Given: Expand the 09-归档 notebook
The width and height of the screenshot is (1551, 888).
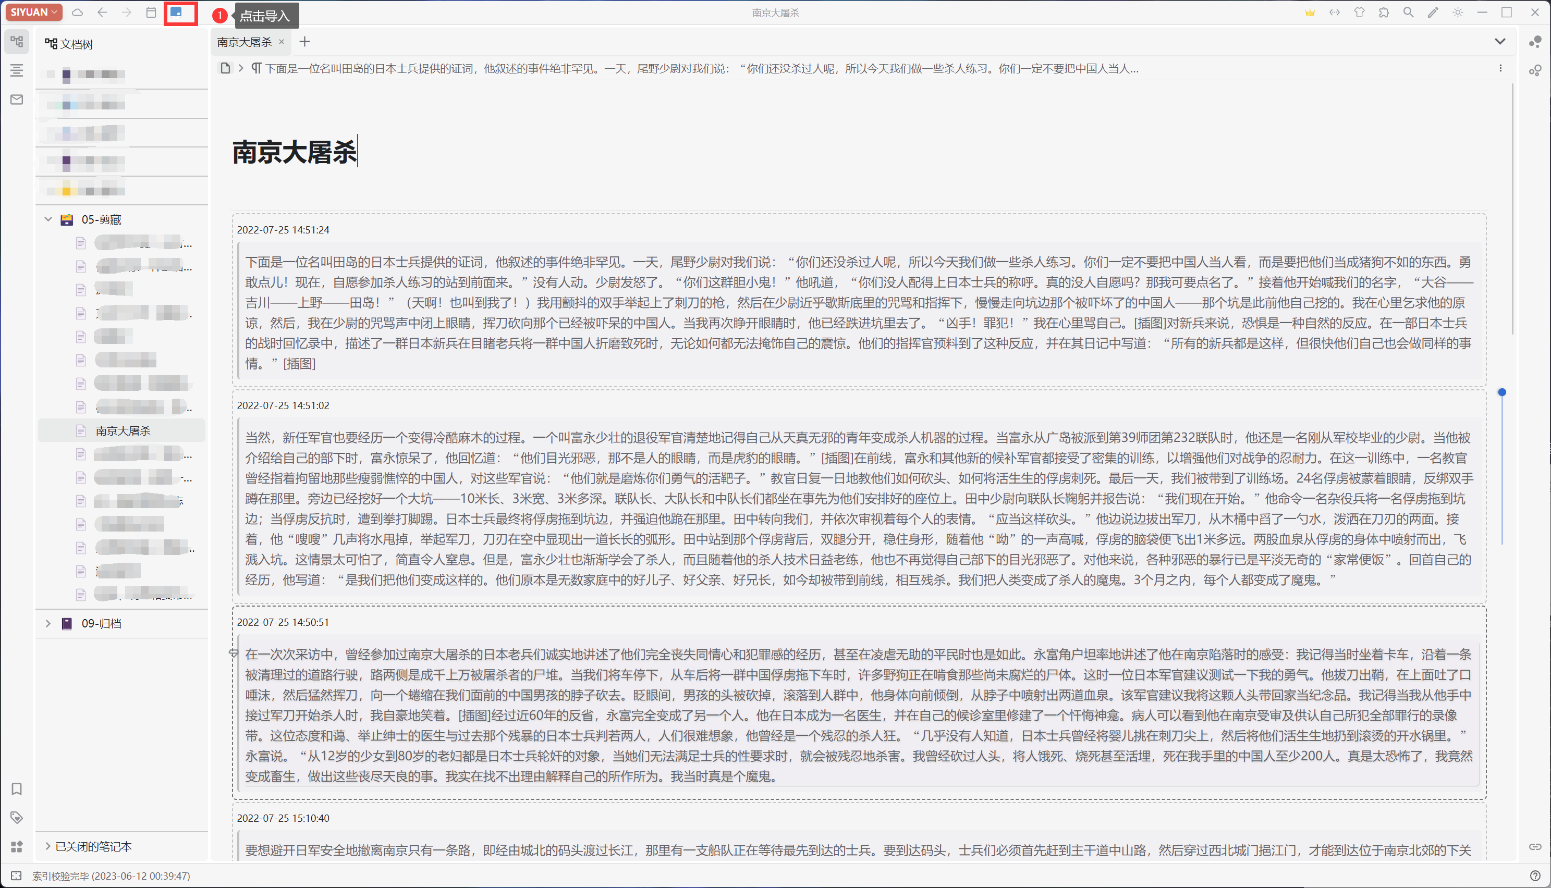Looking at the screenshot, I should click(x=48, y=623).
